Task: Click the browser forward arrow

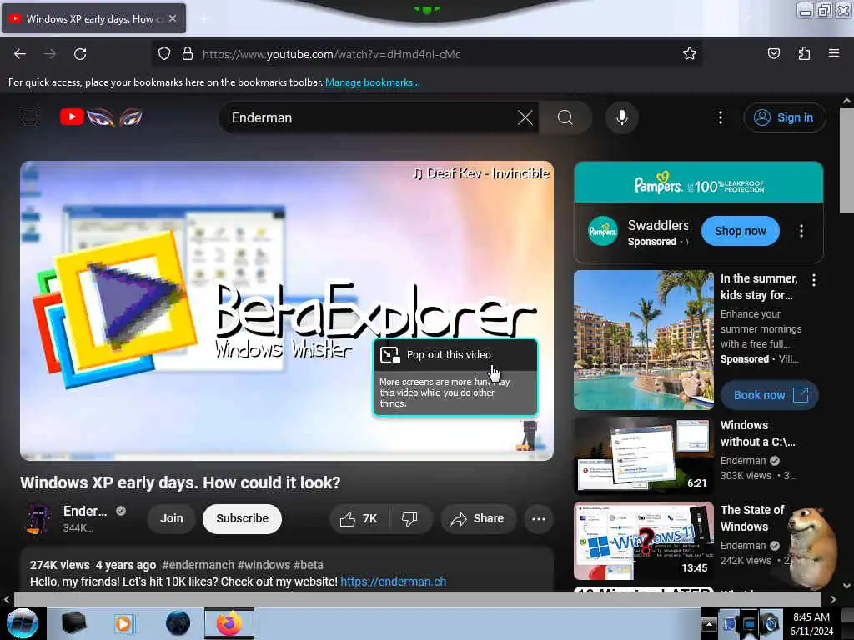Action: 49,54
